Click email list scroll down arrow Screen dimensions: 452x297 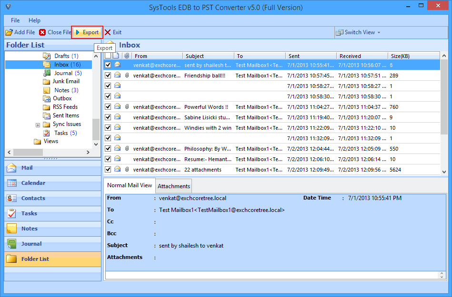click(444, 172)
